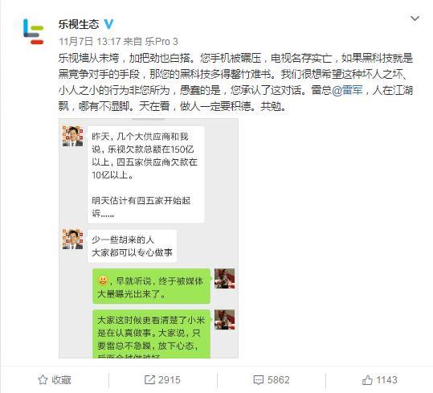Open the 5862 comments count
Screen dimensions: 433x393
[278, 380]
